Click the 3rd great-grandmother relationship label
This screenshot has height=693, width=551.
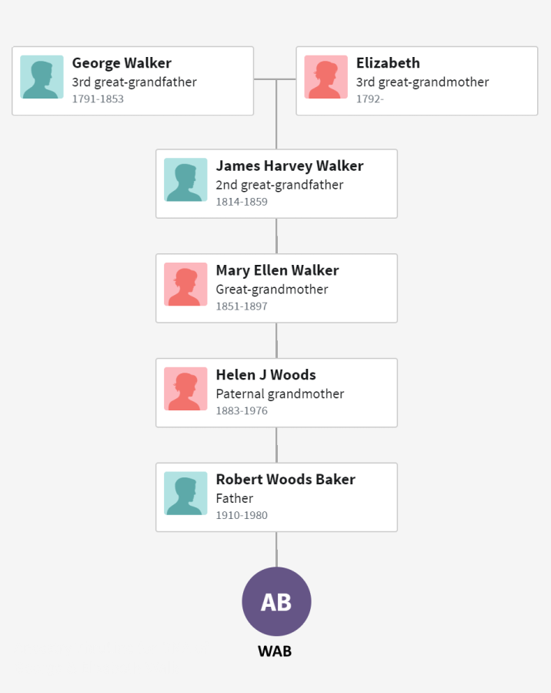click(422, 82)
